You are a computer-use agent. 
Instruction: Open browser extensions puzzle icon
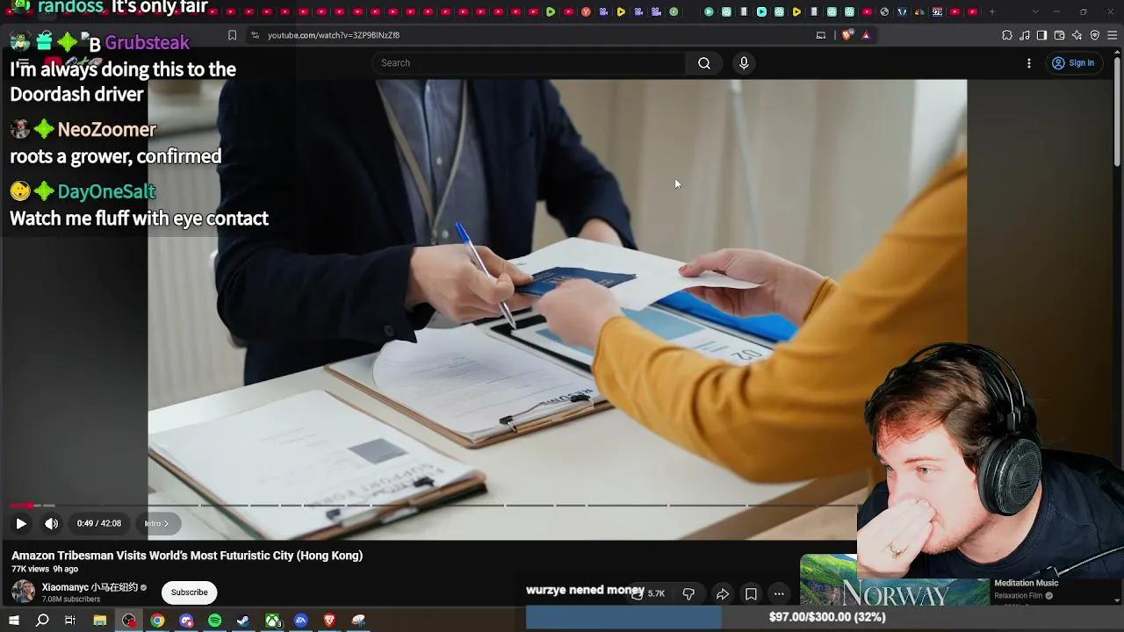(1007, 35)
